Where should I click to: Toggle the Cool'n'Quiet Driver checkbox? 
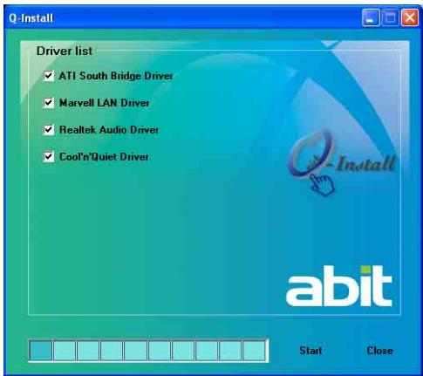tap(49, 157)
